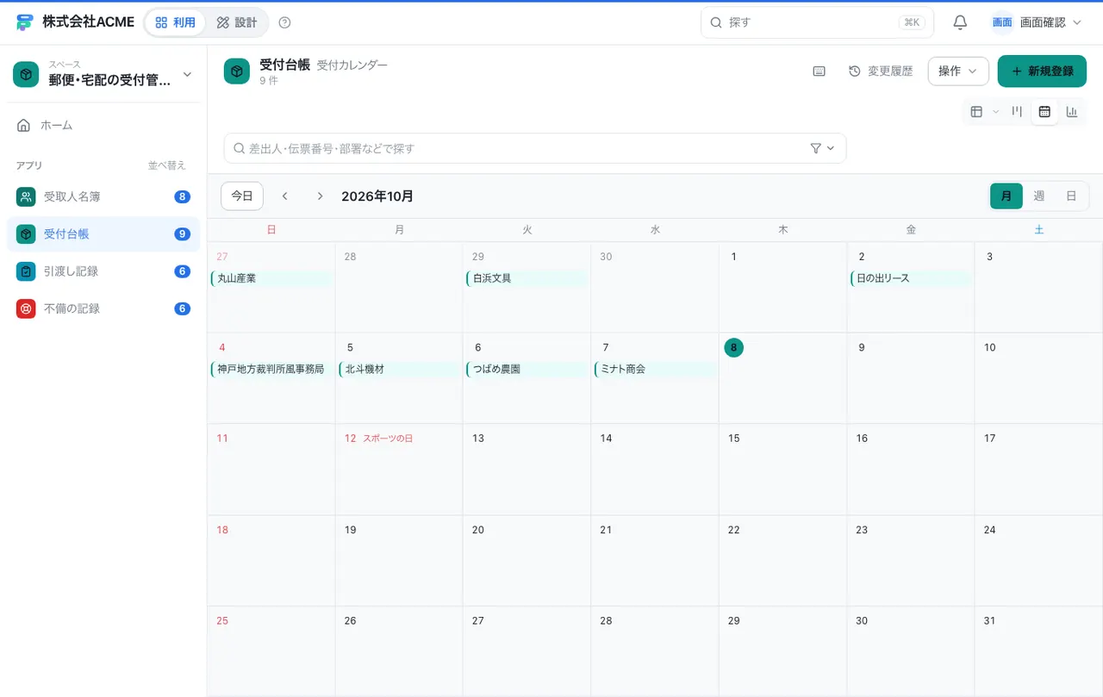The height and width of the screenshot is (697, 1103).
Task: Open the notifications bell
Action: (960, 22)
